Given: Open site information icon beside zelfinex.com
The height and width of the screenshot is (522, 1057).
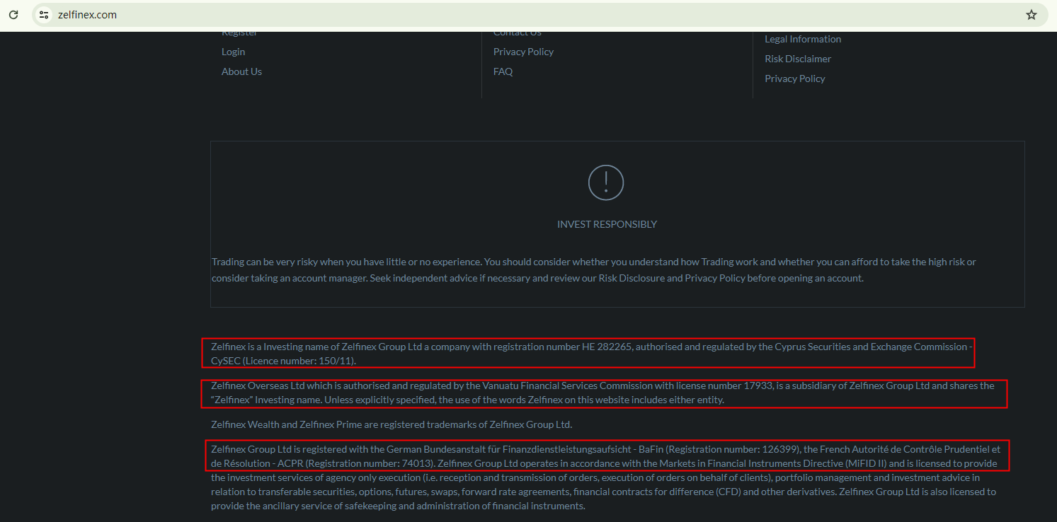Looking at the screenshot, I should click(x=44, y=14).
